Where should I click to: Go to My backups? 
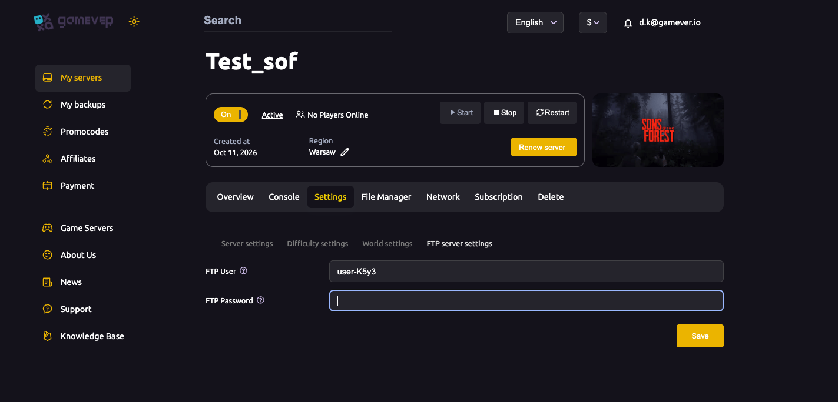[x=83, y=105]
